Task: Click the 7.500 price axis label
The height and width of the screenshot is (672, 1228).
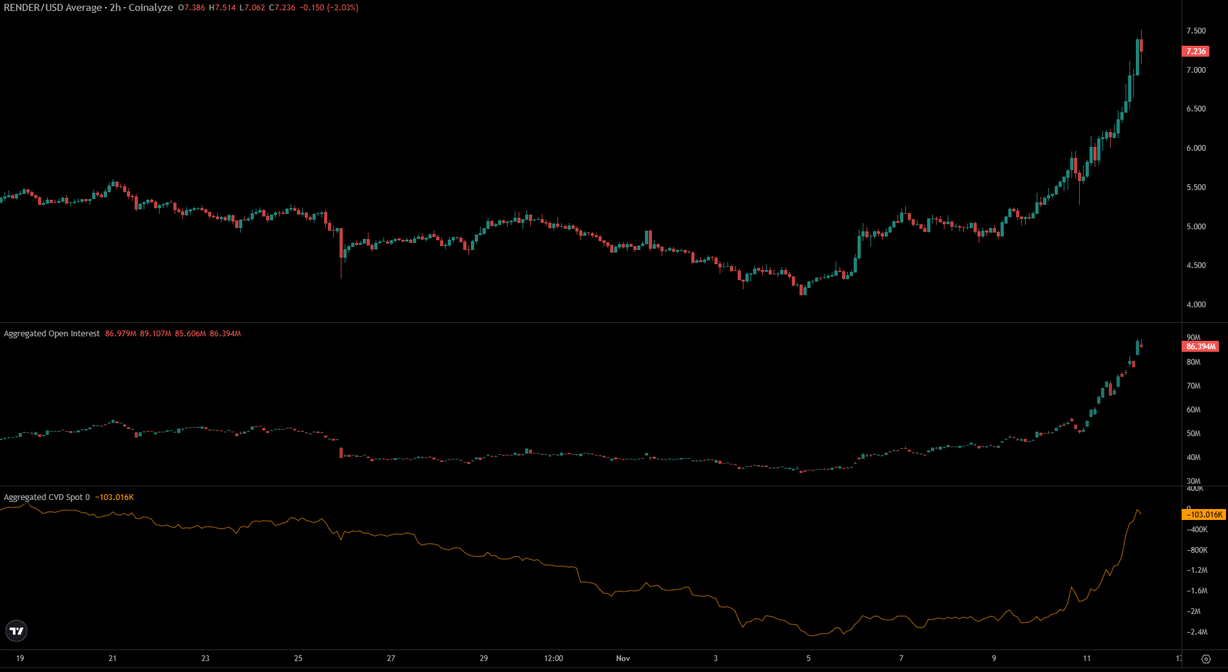Action: (x=1196, y=31)
